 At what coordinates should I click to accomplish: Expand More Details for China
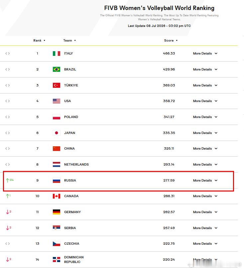coord(205,149)
